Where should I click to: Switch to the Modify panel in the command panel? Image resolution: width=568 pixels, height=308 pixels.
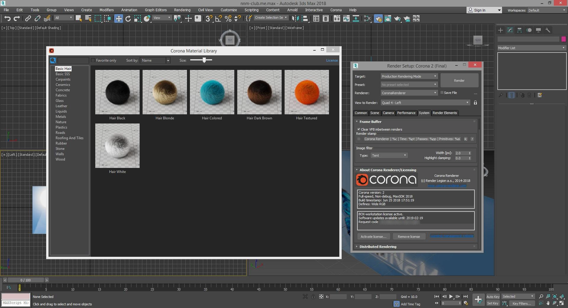510,30
